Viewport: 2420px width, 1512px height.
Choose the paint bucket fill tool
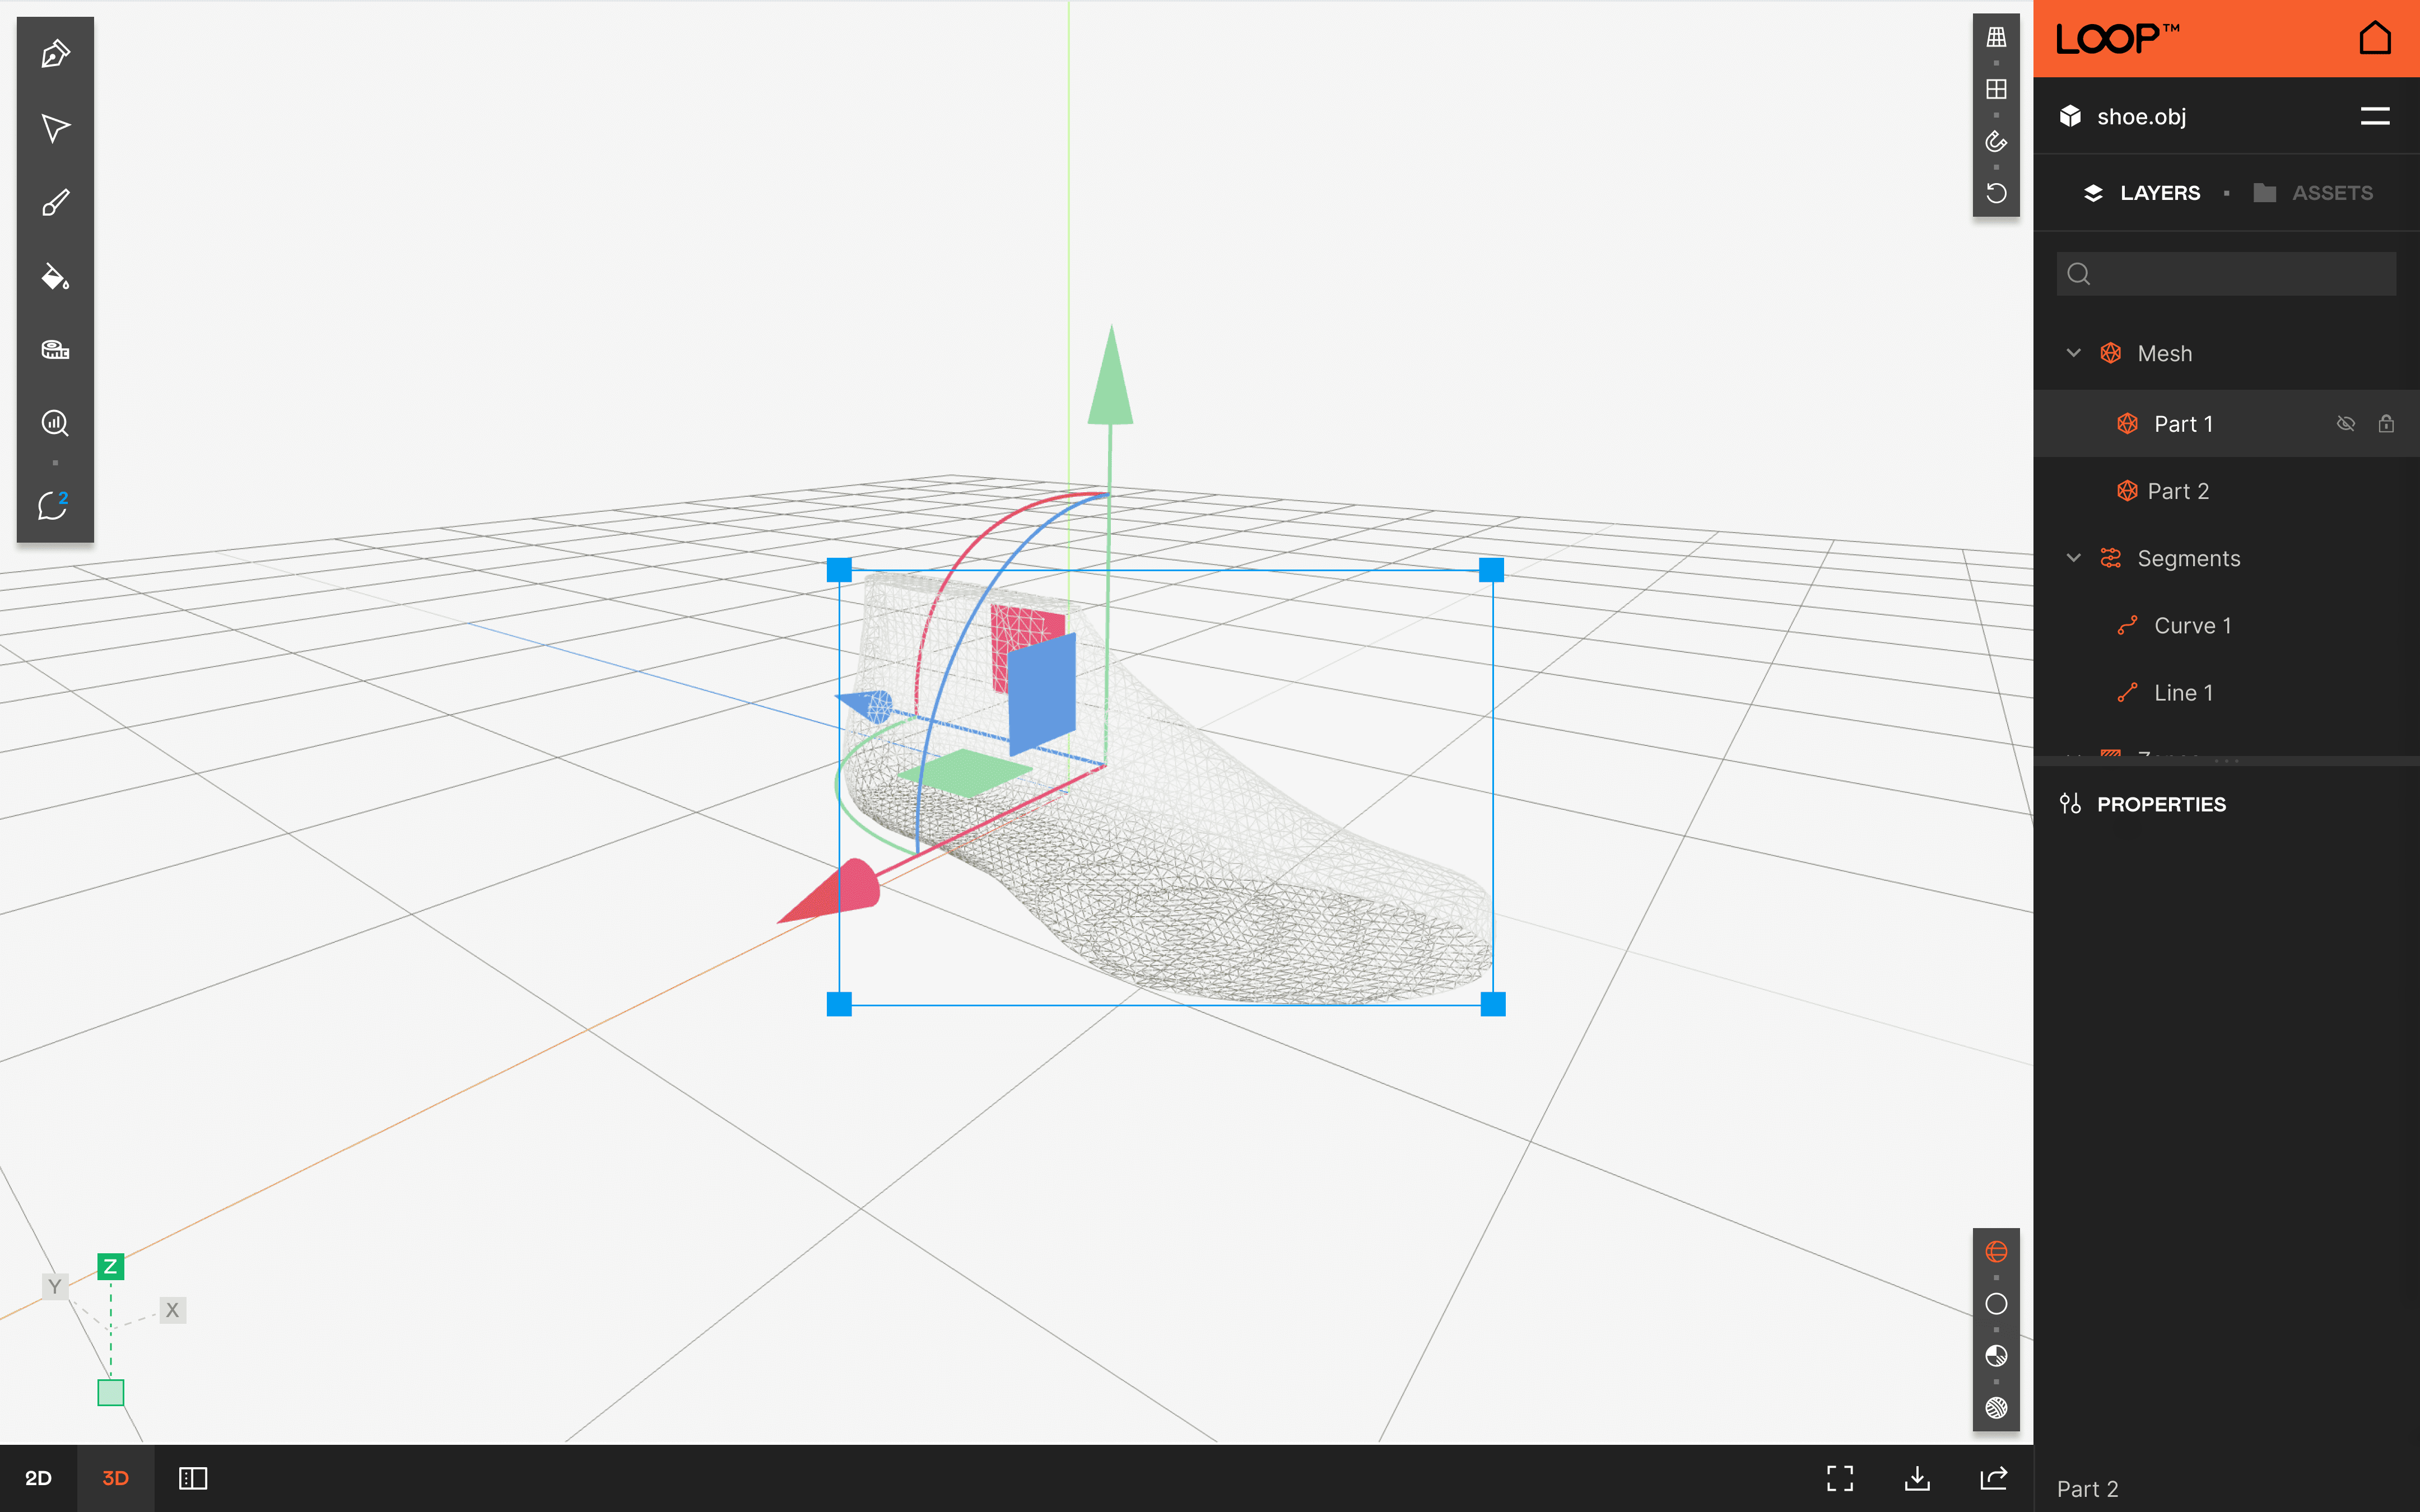55,277
